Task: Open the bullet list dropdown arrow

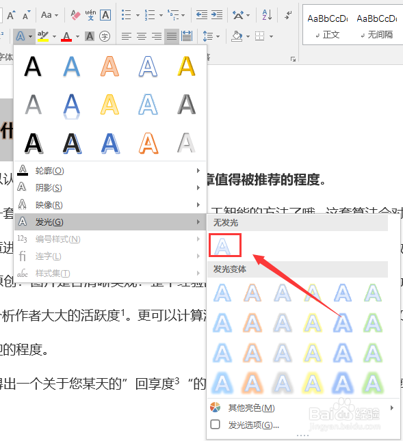Action: [138, 15]
